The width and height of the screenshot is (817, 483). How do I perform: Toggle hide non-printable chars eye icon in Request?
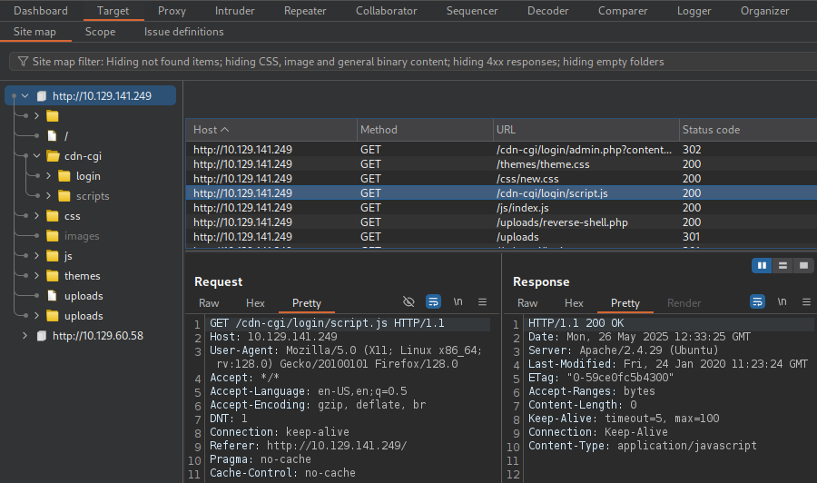[408, 301]
